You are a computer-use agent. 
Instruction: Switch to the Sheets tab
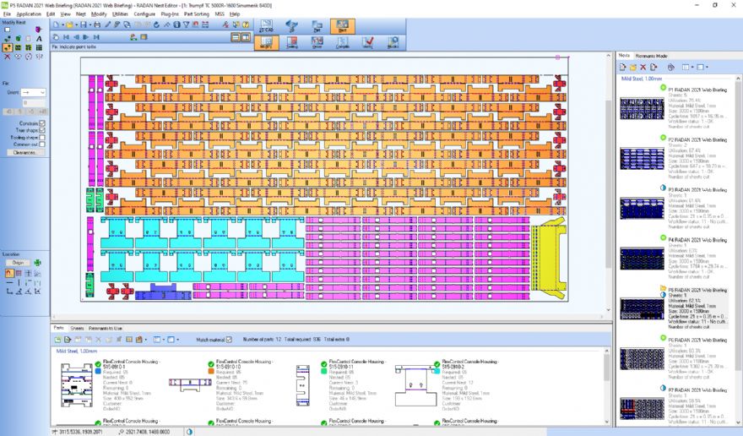(77, 329)
